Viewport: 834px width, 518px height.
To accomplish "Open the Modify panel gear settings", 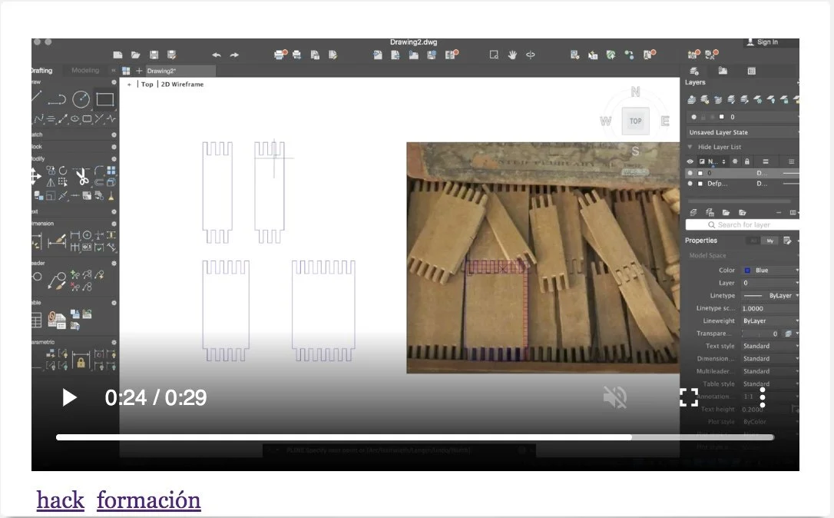I will (x=114, y=158).
